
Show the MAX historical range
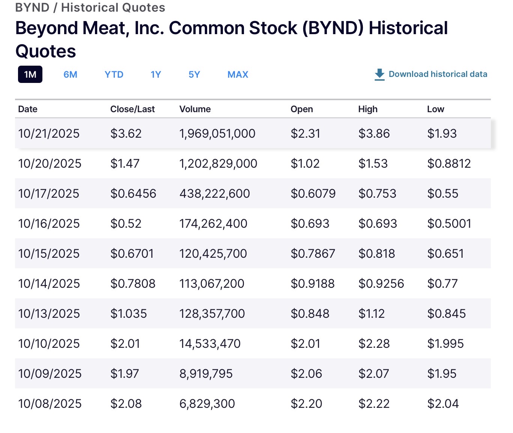point(238,74)
